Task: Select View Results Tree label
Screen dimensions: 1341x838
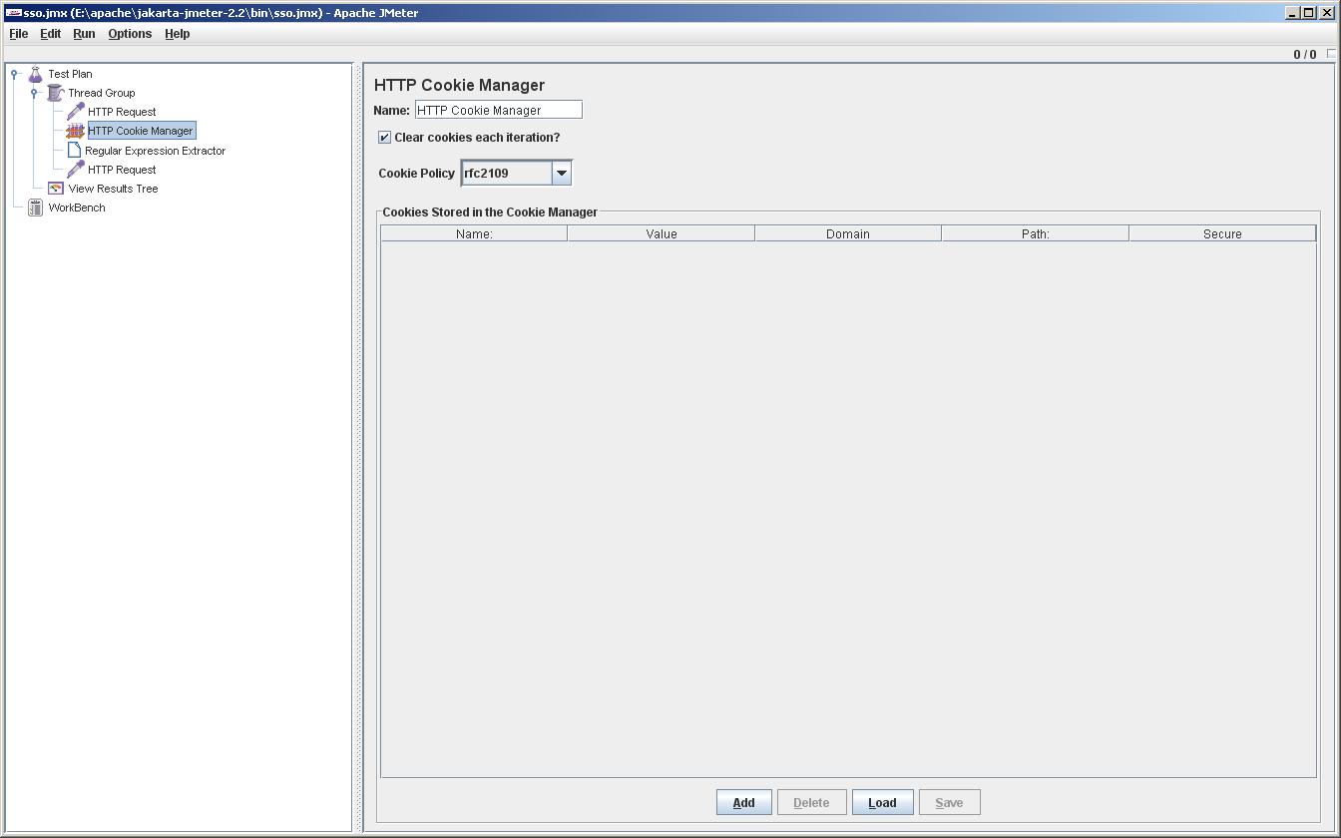Action: coord(113,189)
